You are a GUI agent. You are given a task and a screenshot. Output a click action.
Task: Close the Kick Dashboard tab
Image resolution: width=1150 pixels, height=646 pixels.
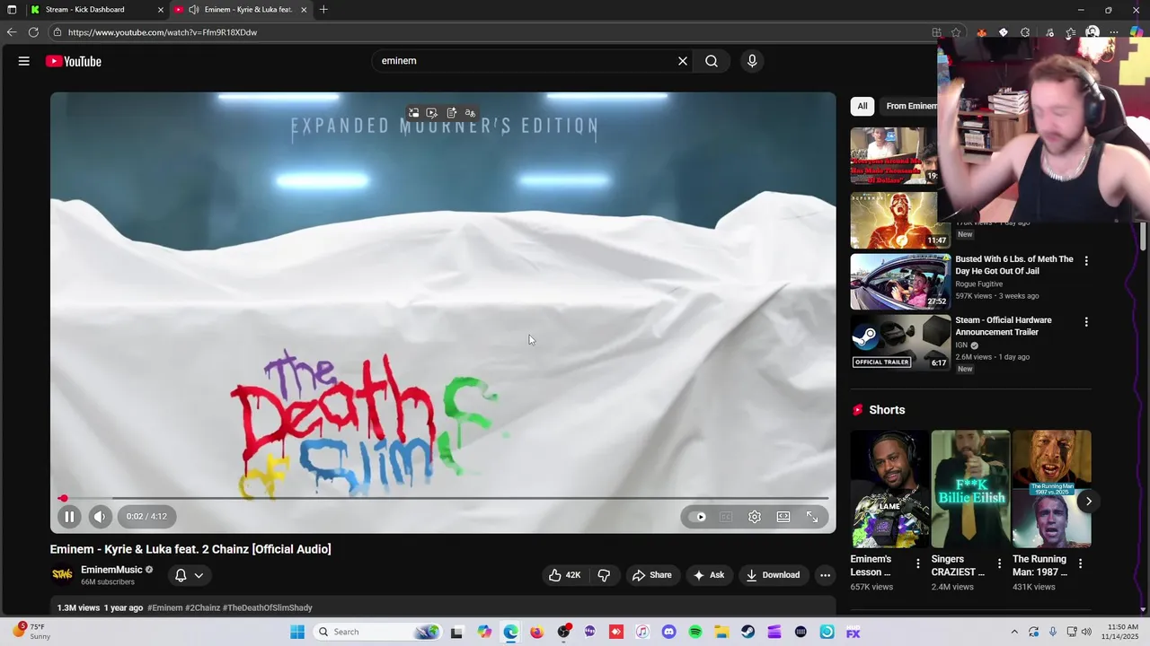click(161, 10)
